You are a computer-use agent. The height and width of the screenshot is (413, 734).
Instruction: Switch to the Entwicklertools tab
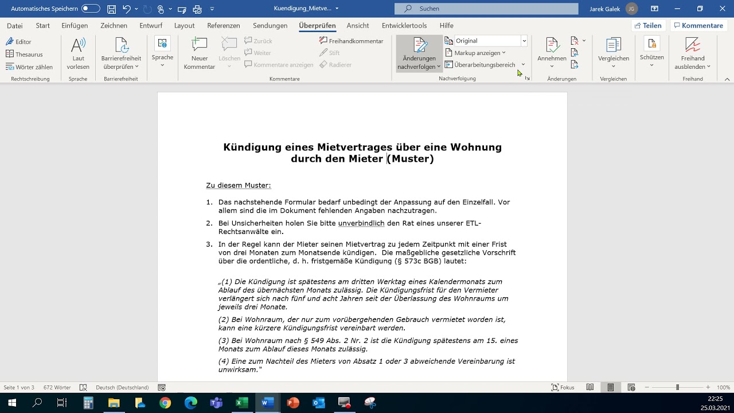pos(404,26)
